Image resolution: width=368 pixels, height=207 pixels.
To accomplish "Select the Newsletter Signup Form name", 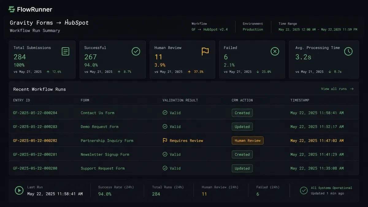I will point(105,155).
